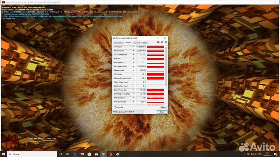The image size is (280, 157).
Task: Click the РУС language indicator
Action: tap(260, 154)
